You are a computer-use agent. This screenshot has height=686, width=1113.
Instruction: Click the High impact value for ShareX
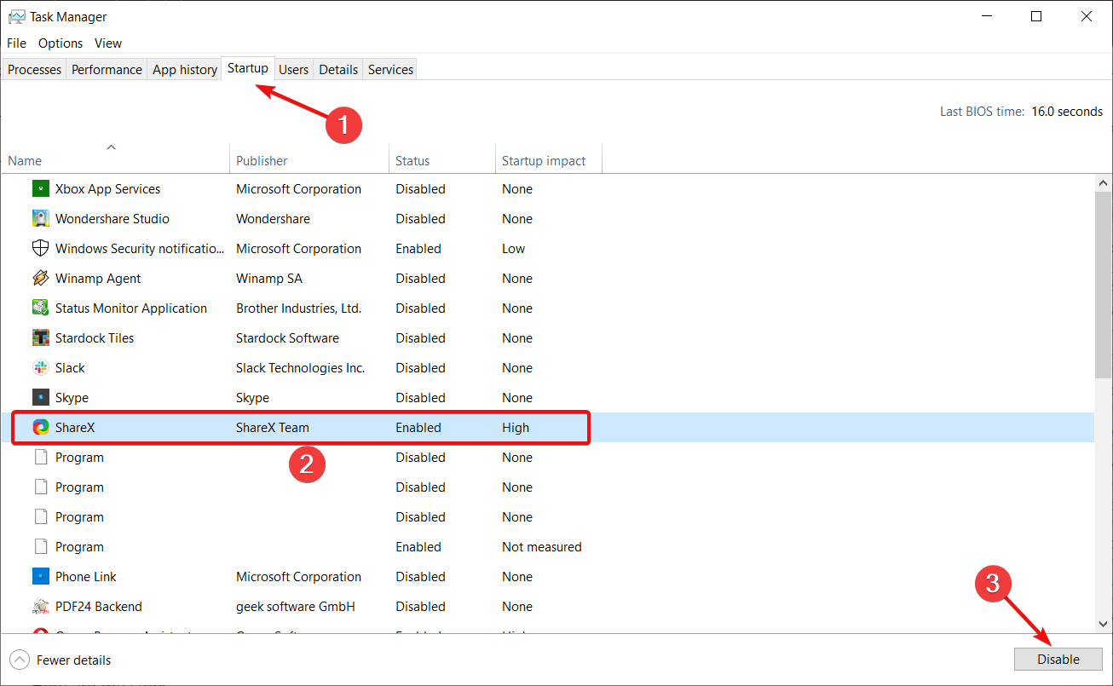tap(516, 428)
